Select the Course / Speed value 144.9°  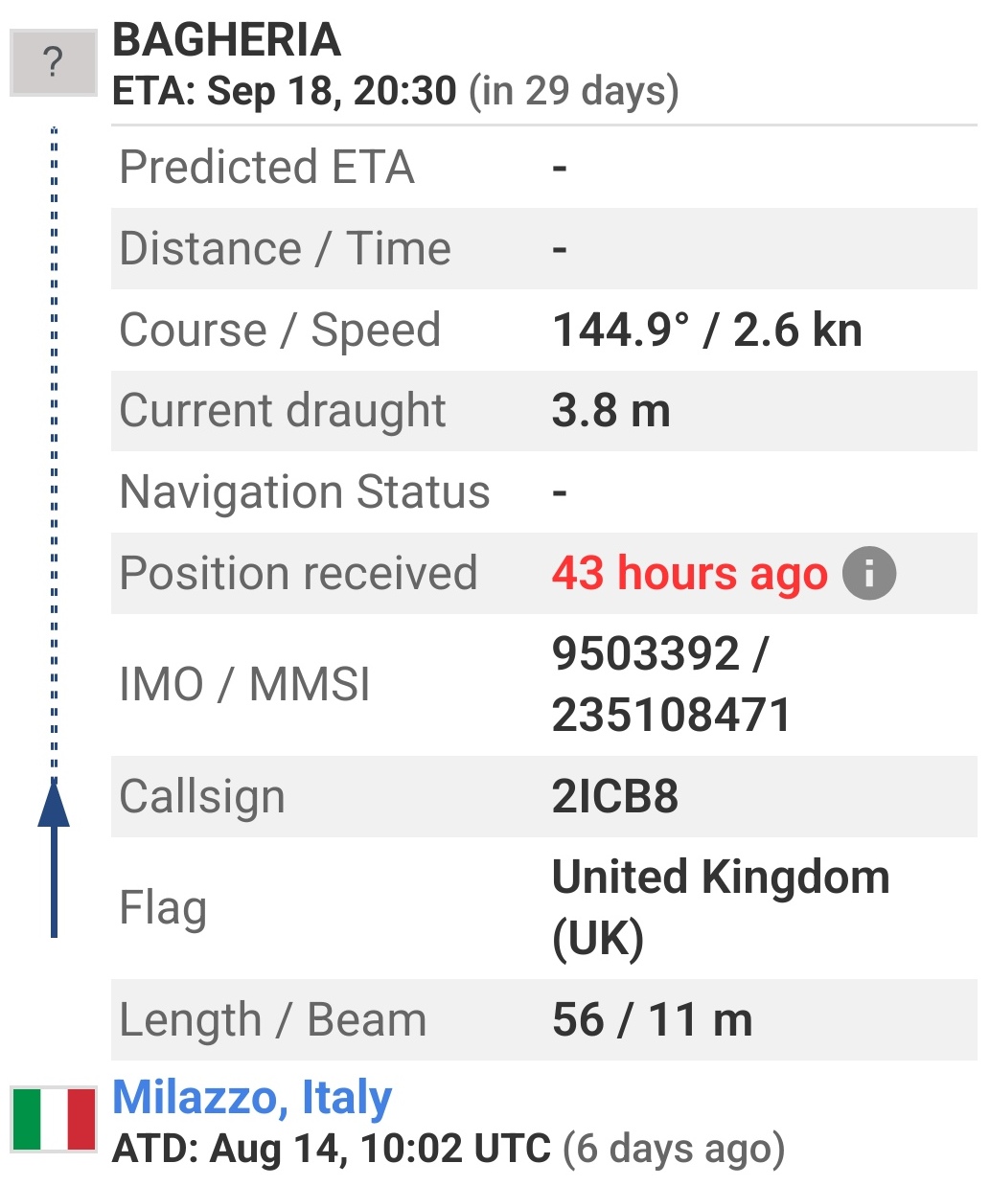(621, 331)
